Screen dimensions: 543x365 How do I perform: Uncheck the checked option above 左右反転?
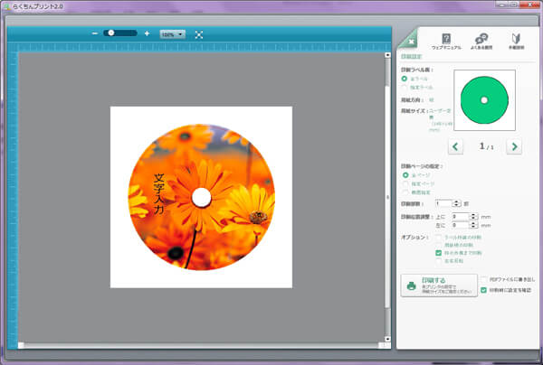(x=439, y=253)
